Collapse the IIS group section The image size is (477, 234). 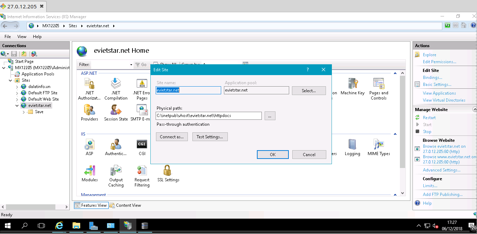pos(395,134)
